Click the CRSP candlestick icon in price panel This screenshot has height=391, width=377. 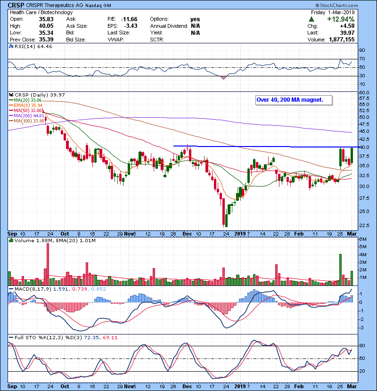point(11,95)
